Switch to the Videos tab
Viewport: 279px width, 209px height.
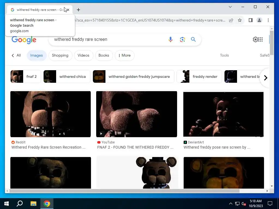[83, 56]
